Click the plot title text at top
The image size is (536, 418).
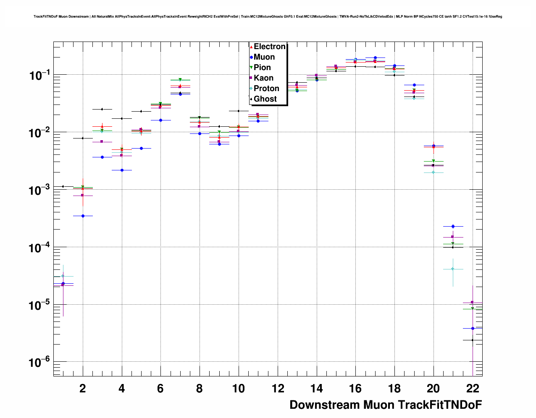point(268,17)
